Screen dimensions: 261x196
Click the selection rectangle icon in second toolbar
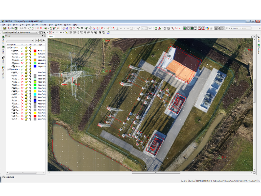pyautogui.click(x=41, y=32)
